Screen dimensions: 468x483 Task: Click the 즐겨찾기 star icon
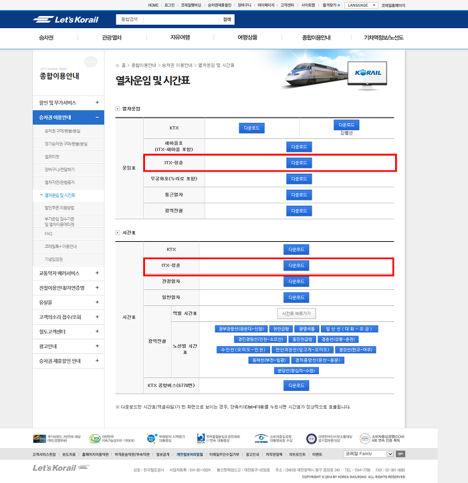pos(338,5)
